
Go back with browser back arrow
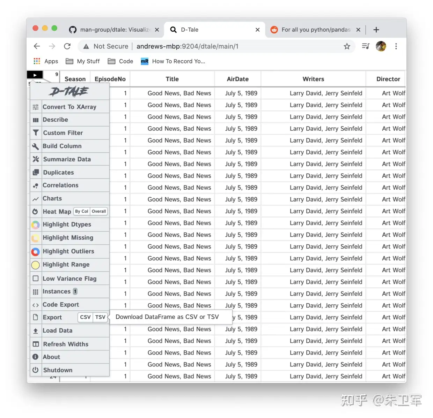click(37, 46)
